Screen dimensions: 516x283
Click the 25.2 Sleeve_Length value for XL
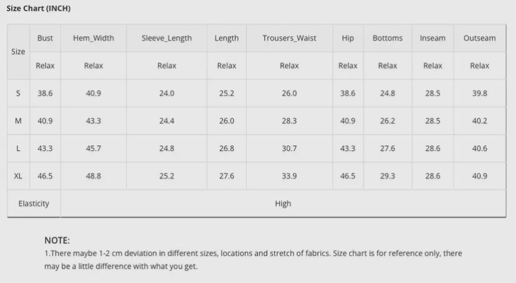coord(166,176)
